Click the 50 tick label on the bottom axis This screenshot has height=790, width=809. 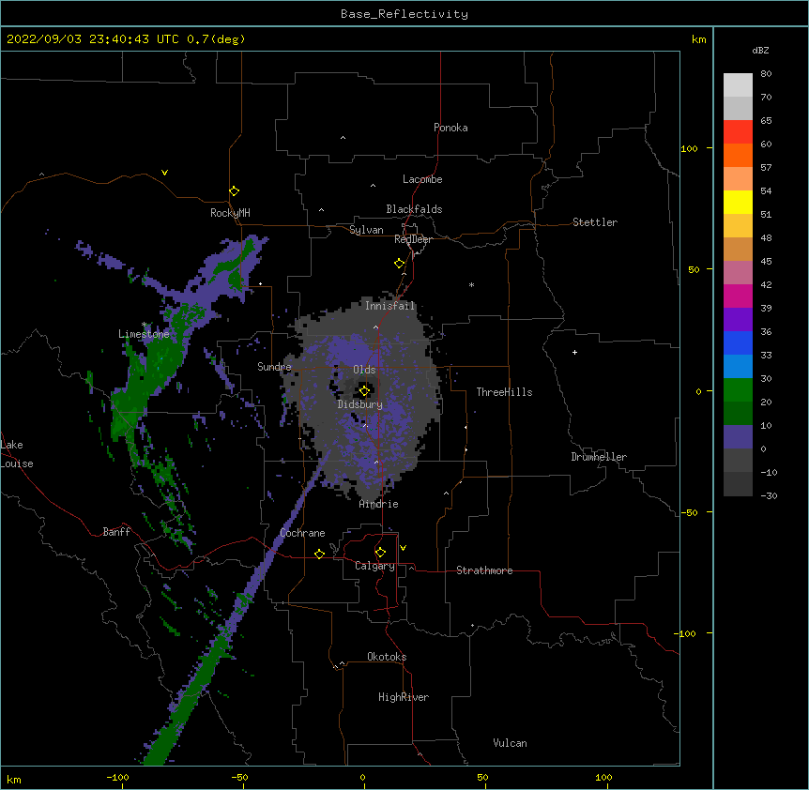click(483, 777)
